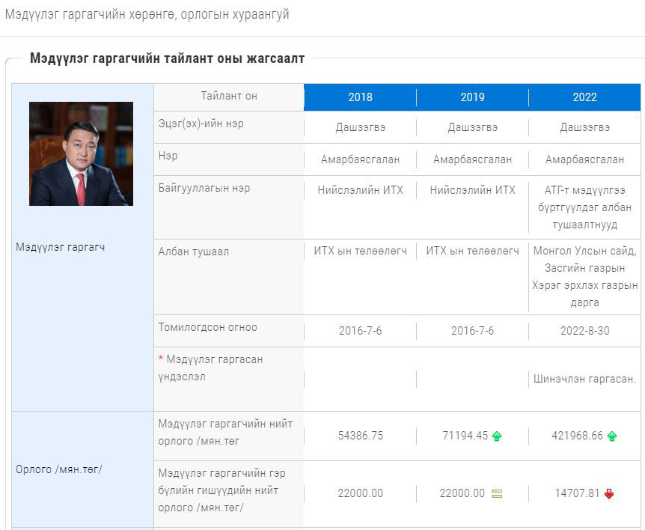Click the 'Мэдүүлэг гаргасан үндэслэл' row label
Image resolution: width=645 pixels, height=530 pixels.
(x=210, y=368)
